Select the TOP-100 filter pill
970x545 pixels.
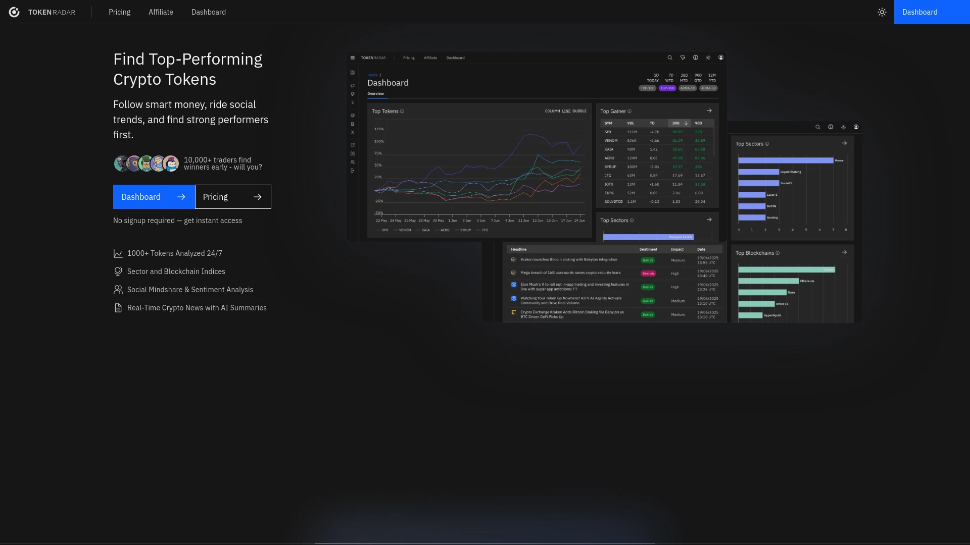click(647, 88)
